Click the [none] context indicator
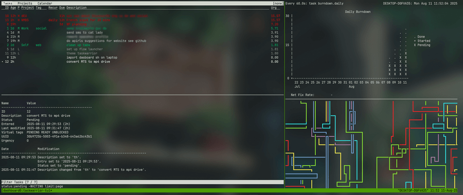 278,3
